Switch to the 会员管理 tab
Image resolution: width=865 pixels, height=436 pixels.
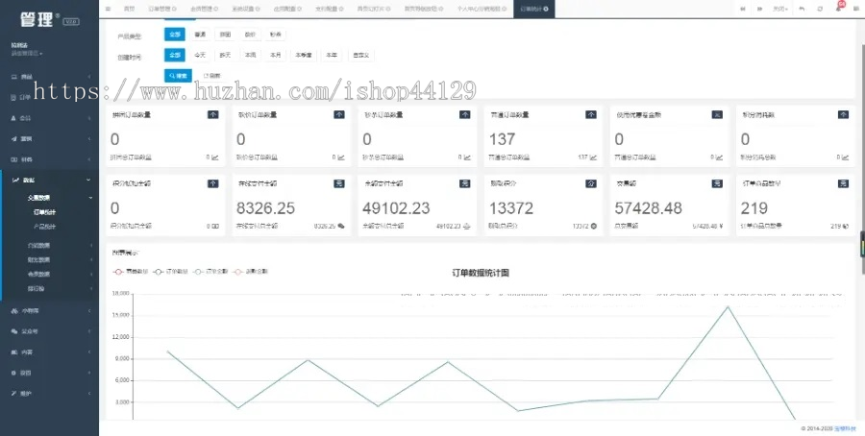point(204,9)
